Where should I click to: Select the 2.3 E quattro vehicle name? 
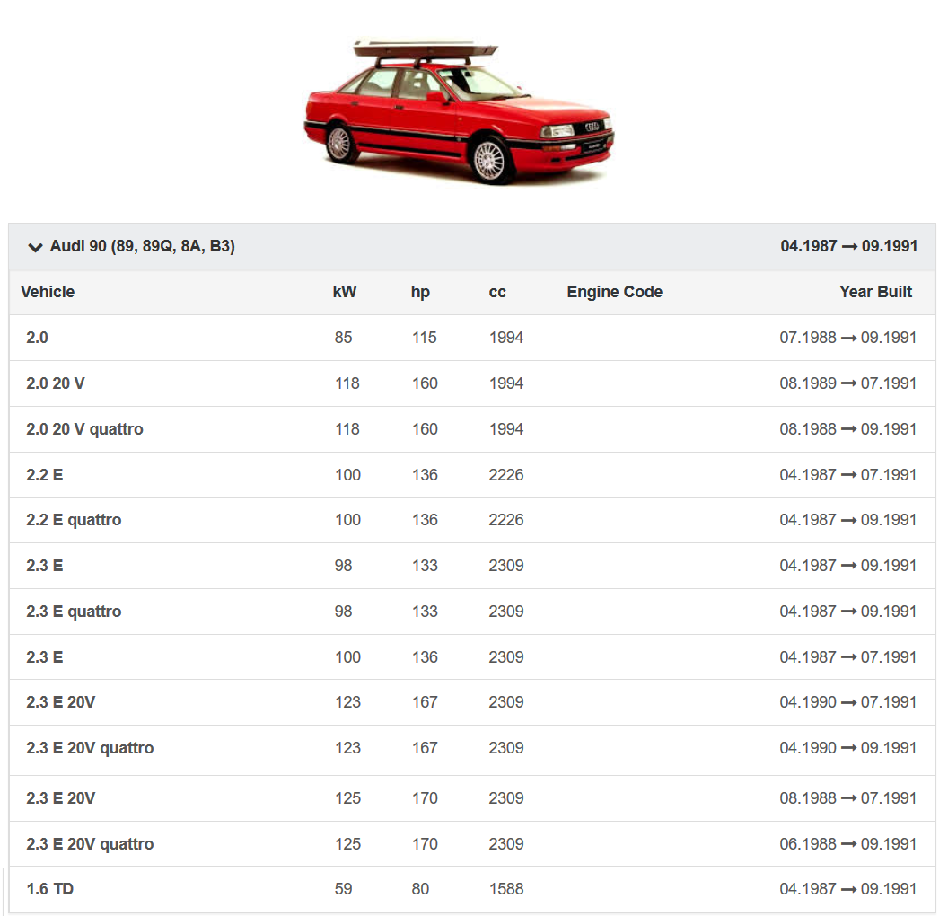click(74, 612)
